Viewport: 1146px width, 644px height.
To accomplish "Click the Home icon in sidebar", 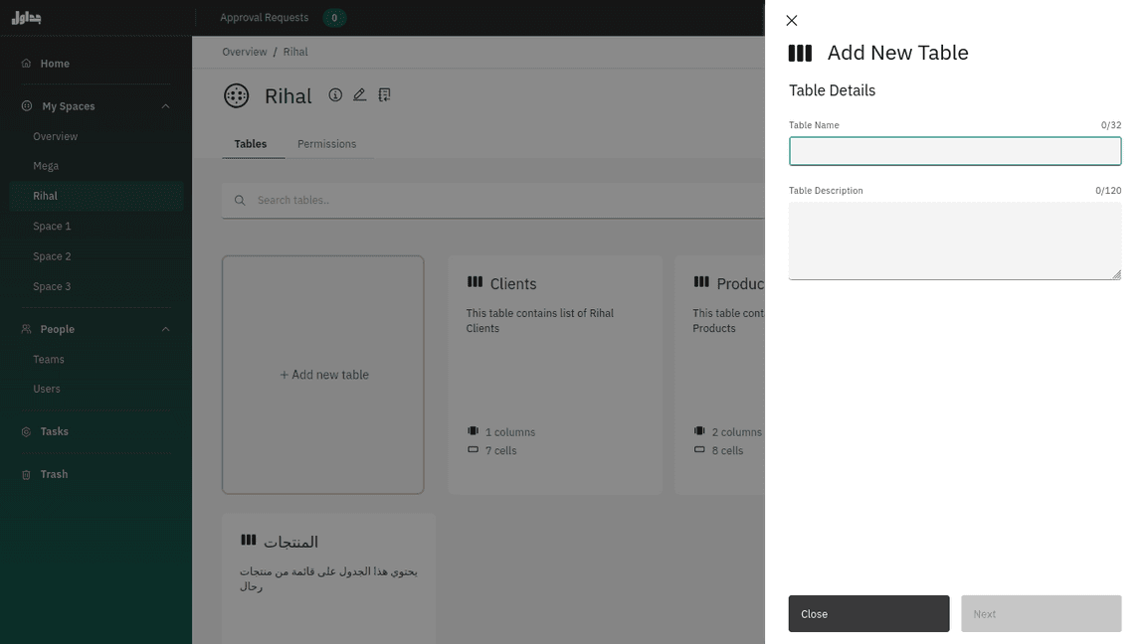I will (26, 64).
